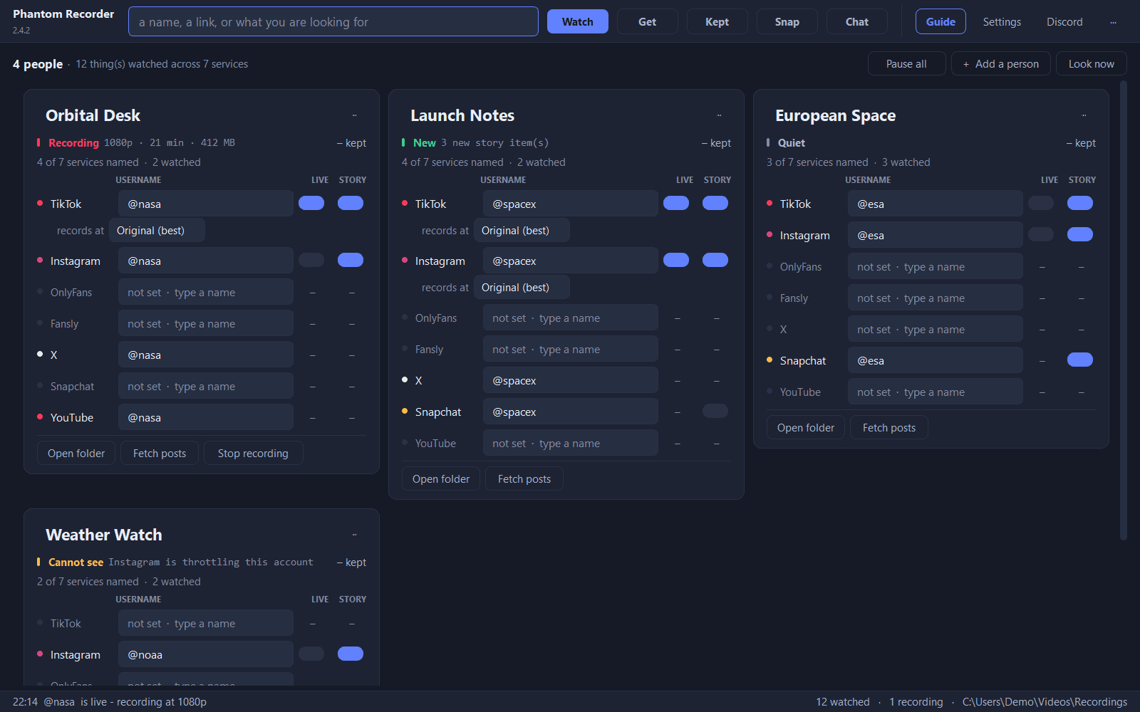This screenshot has height=712, width=1140.
Task: Disable Instagram story watch for @spacex
Action: (x=715, y=261)
